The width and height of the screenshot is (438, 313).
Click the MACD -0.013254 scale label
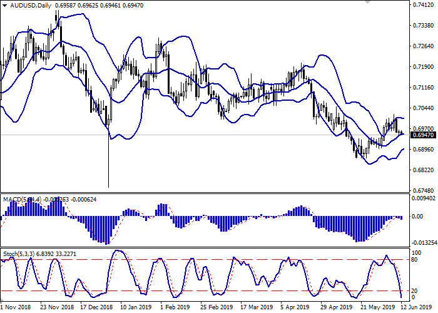tap(424, 243)
